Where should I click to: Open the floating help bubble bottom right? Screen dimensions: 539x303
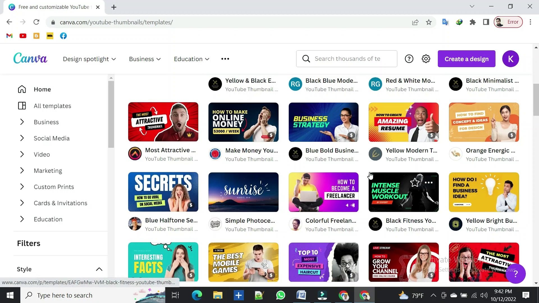(515, 274)
